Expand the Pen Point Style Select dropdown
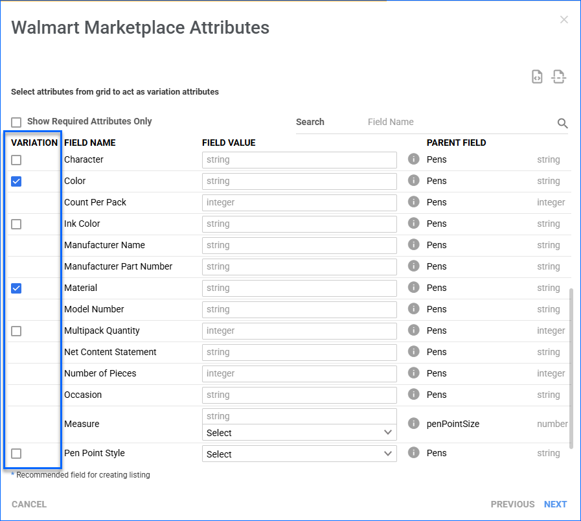Image resolution: width=581 pixels, height=521 pixels. pos(299,454)
